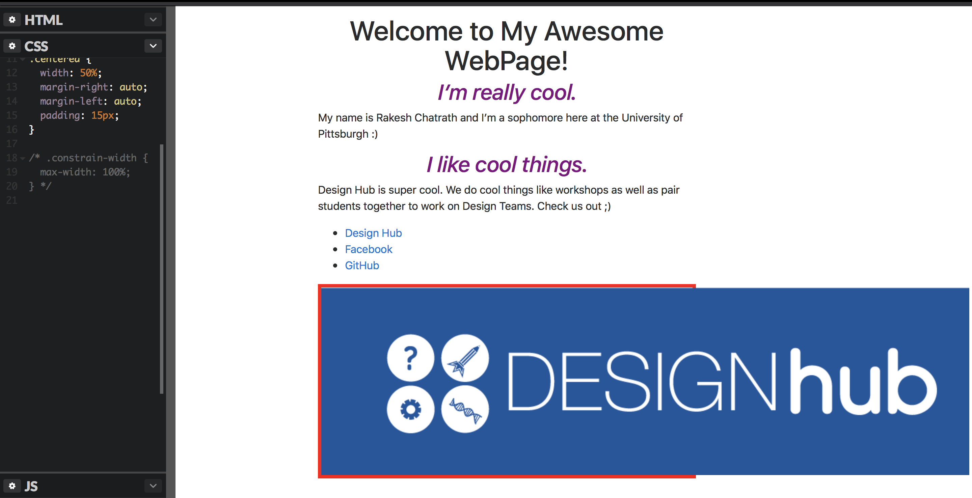Screen dimensions: 972x498
Task: Click the 'width: 50%;' code line
Action: (x=71, y=73)
